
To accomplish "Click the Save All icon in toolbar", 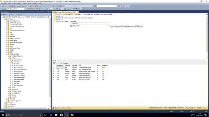I will (14, 6).
